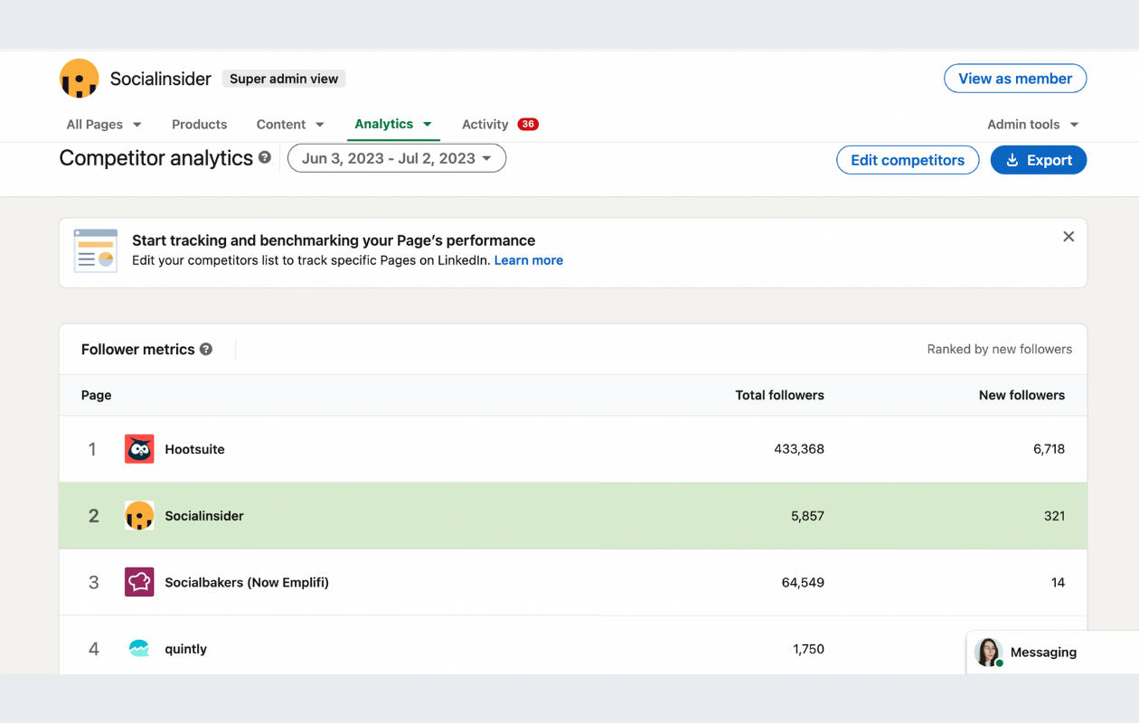
Task: Follow the Learn more link
Action: point(529,260)
